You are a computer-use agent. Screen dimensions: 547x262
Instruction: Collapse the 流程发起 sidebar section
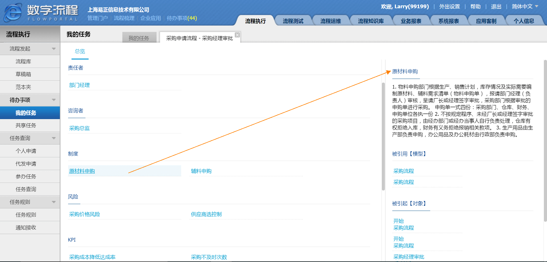[54, 49]
